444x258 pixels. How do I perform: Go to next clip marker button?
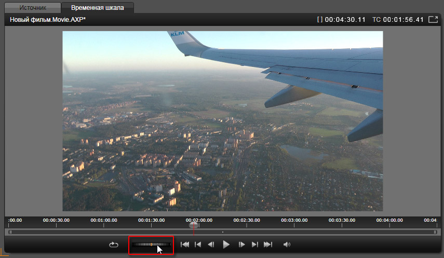[255, 245]
